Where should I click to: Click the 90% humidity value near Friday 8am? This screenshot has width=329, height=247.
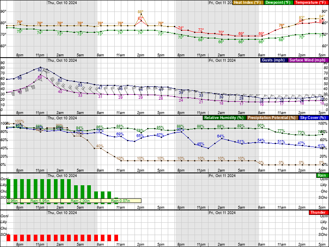[261, 126]
